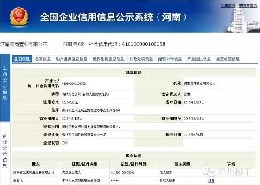Open the 经营异常信息 tab
This screenshot has width=260, height=185.
coord(170,59)
